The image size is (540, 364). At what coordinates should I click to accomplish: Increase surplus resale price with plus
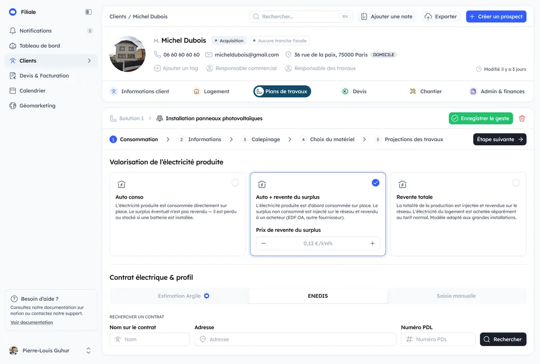pyautogui.click(x=372, y=243)
